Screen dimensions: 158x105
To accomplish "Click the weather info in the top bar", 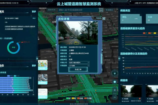I will 146,3.
